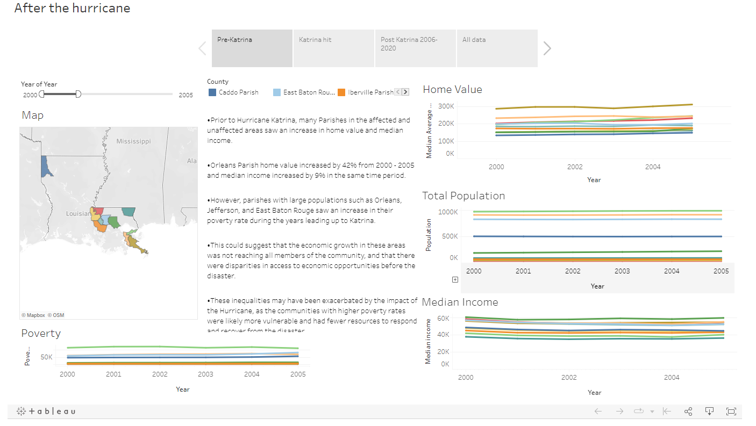Go to next story point arrow
The width and height of the screenshot is (756, 426).
(x=547, y=48)
